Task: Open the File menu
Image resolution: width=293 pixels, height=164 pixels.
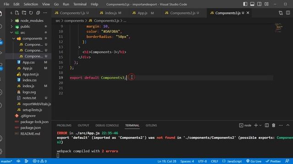Action: (6, 4)
